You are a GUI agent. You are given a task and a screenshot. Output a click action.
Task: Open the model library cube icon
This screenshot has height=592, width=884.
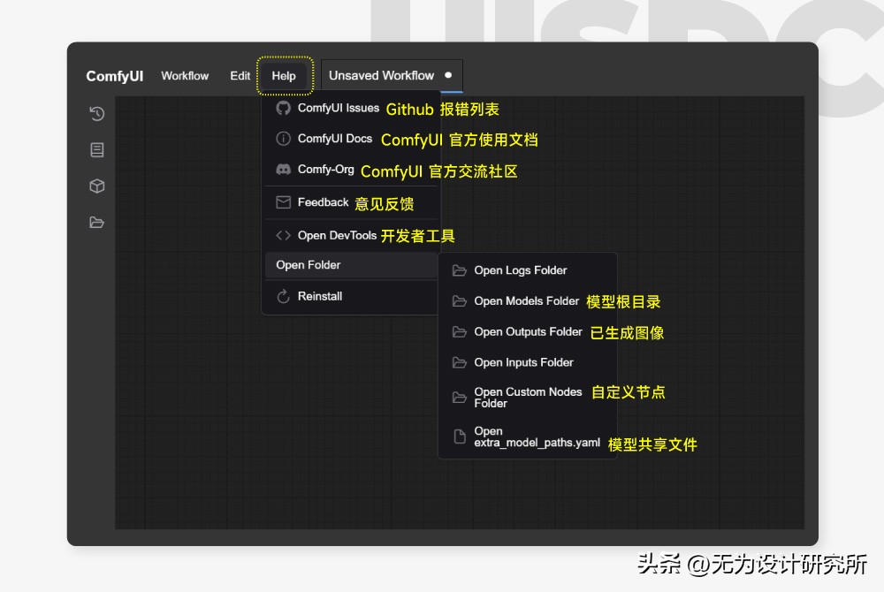(x=97, y=186)
